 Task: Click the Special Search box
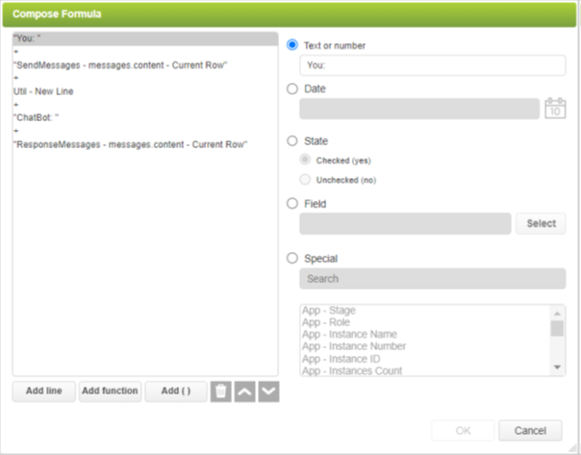(x=433, y=279)
